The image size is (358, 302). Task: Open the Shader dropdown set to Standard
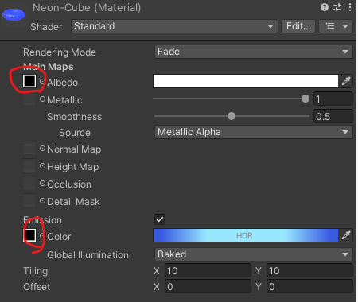(x=174, y=26)
